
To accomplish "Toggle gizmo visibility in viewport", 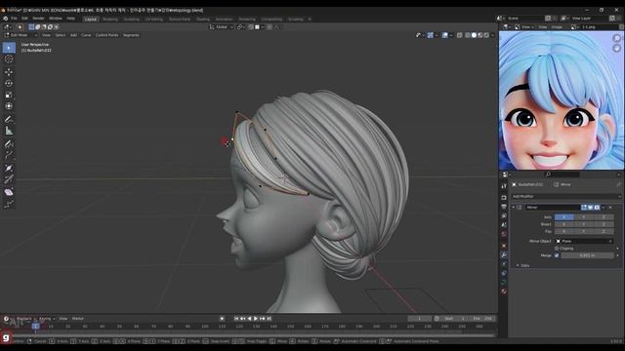I will pyautogui.click(x=430, y=35).
